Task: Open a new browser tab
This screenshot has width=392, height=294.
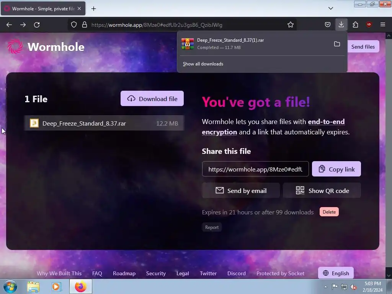Action: tap(93, 9)
